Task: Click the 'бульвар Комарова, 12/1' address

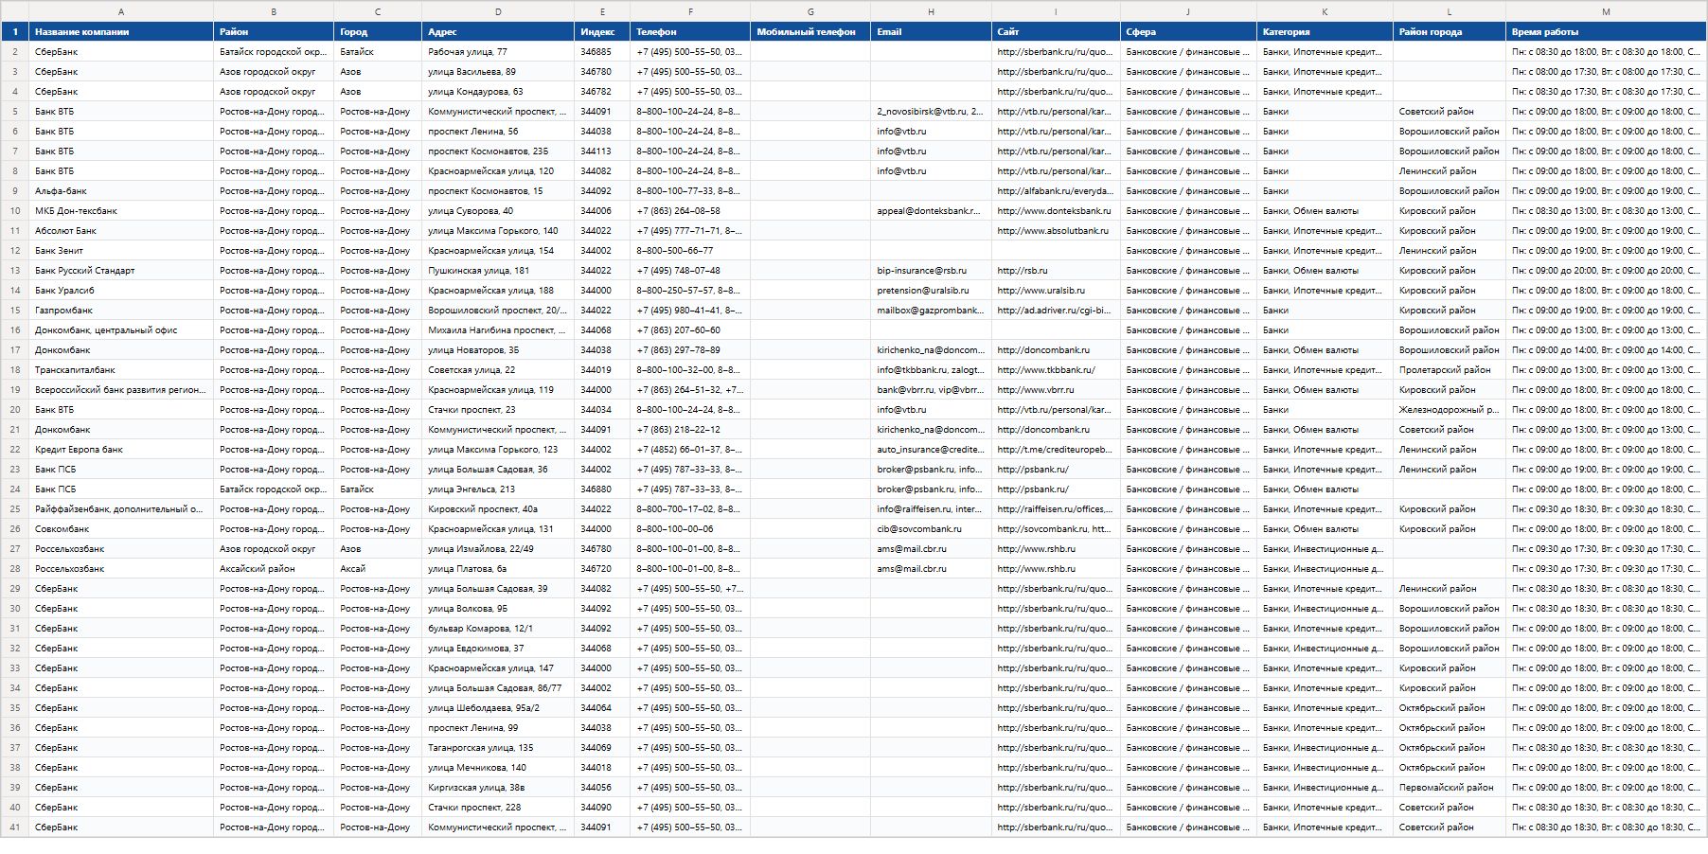Action: (498, 629)
